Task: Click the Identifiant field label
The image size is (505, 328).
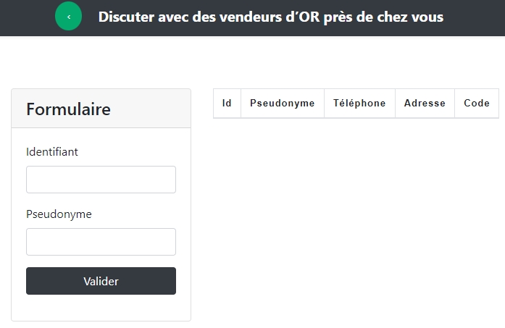Action: pyautogui.click(x=52, y=152)
